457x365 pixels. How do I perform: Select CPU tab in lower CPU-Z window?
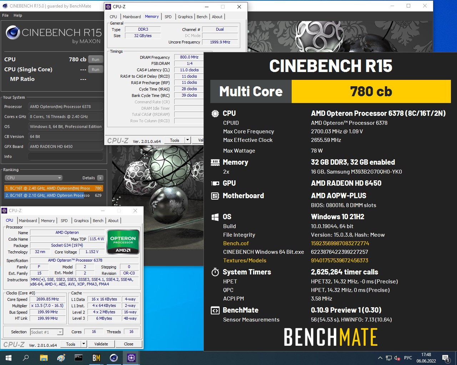10,220
